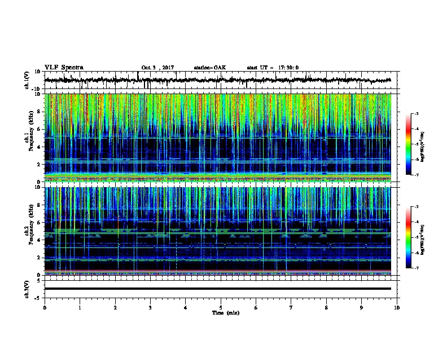Click time axis tick label "9"
The width and height of the screenshot is (447, 345).
click(362, 308)
